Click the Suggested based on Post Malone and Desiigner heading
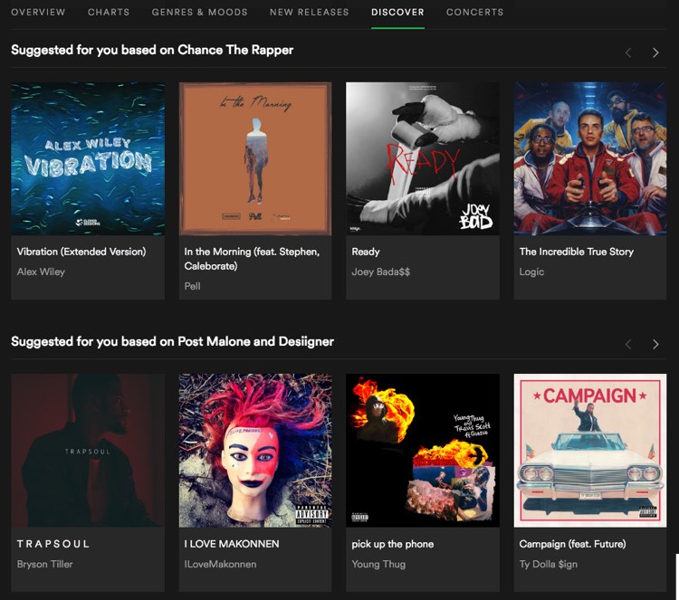679x600 pixels. [x=172, y=341]
